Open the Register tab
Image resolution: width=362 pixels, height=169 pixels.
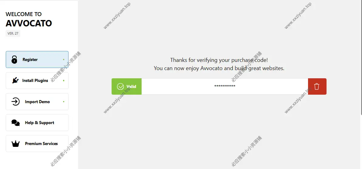coord(37,59)
